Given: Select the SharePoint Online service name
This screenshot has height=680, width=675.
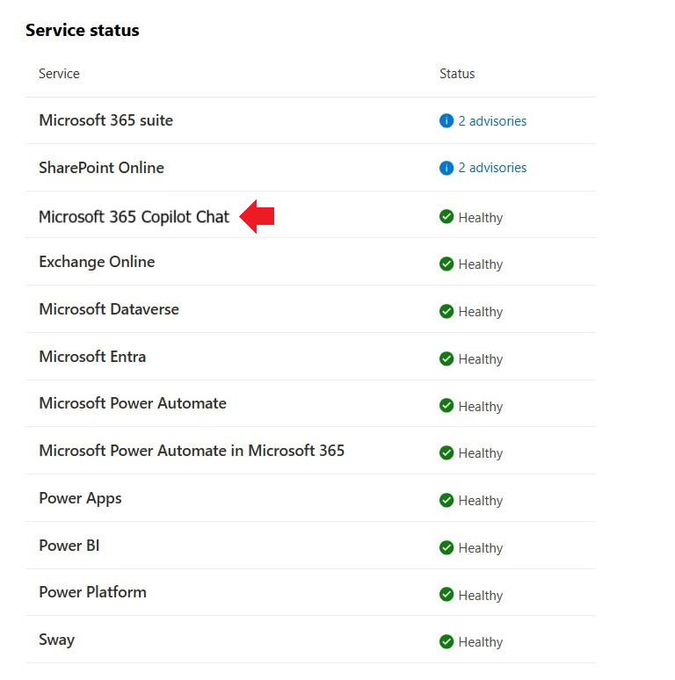Looking at the screenshot, I should [101, 168].
